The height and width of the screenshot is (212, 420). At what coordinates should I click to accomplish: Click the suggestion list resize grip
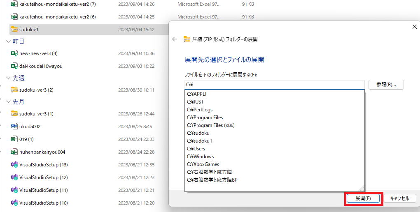click(362, 189)
